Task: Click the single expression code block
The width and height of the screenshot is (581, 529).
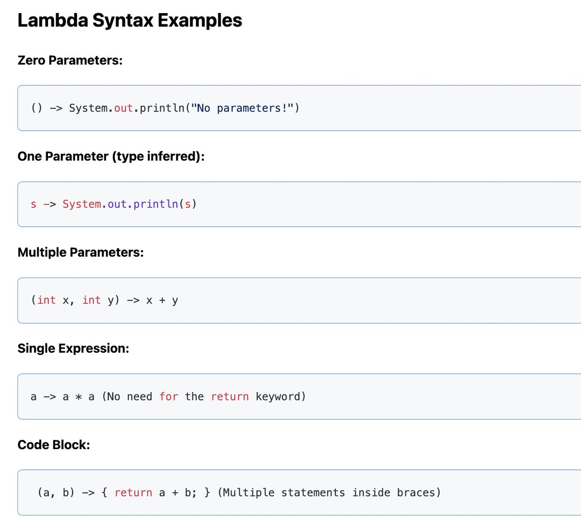Action: 290,396
